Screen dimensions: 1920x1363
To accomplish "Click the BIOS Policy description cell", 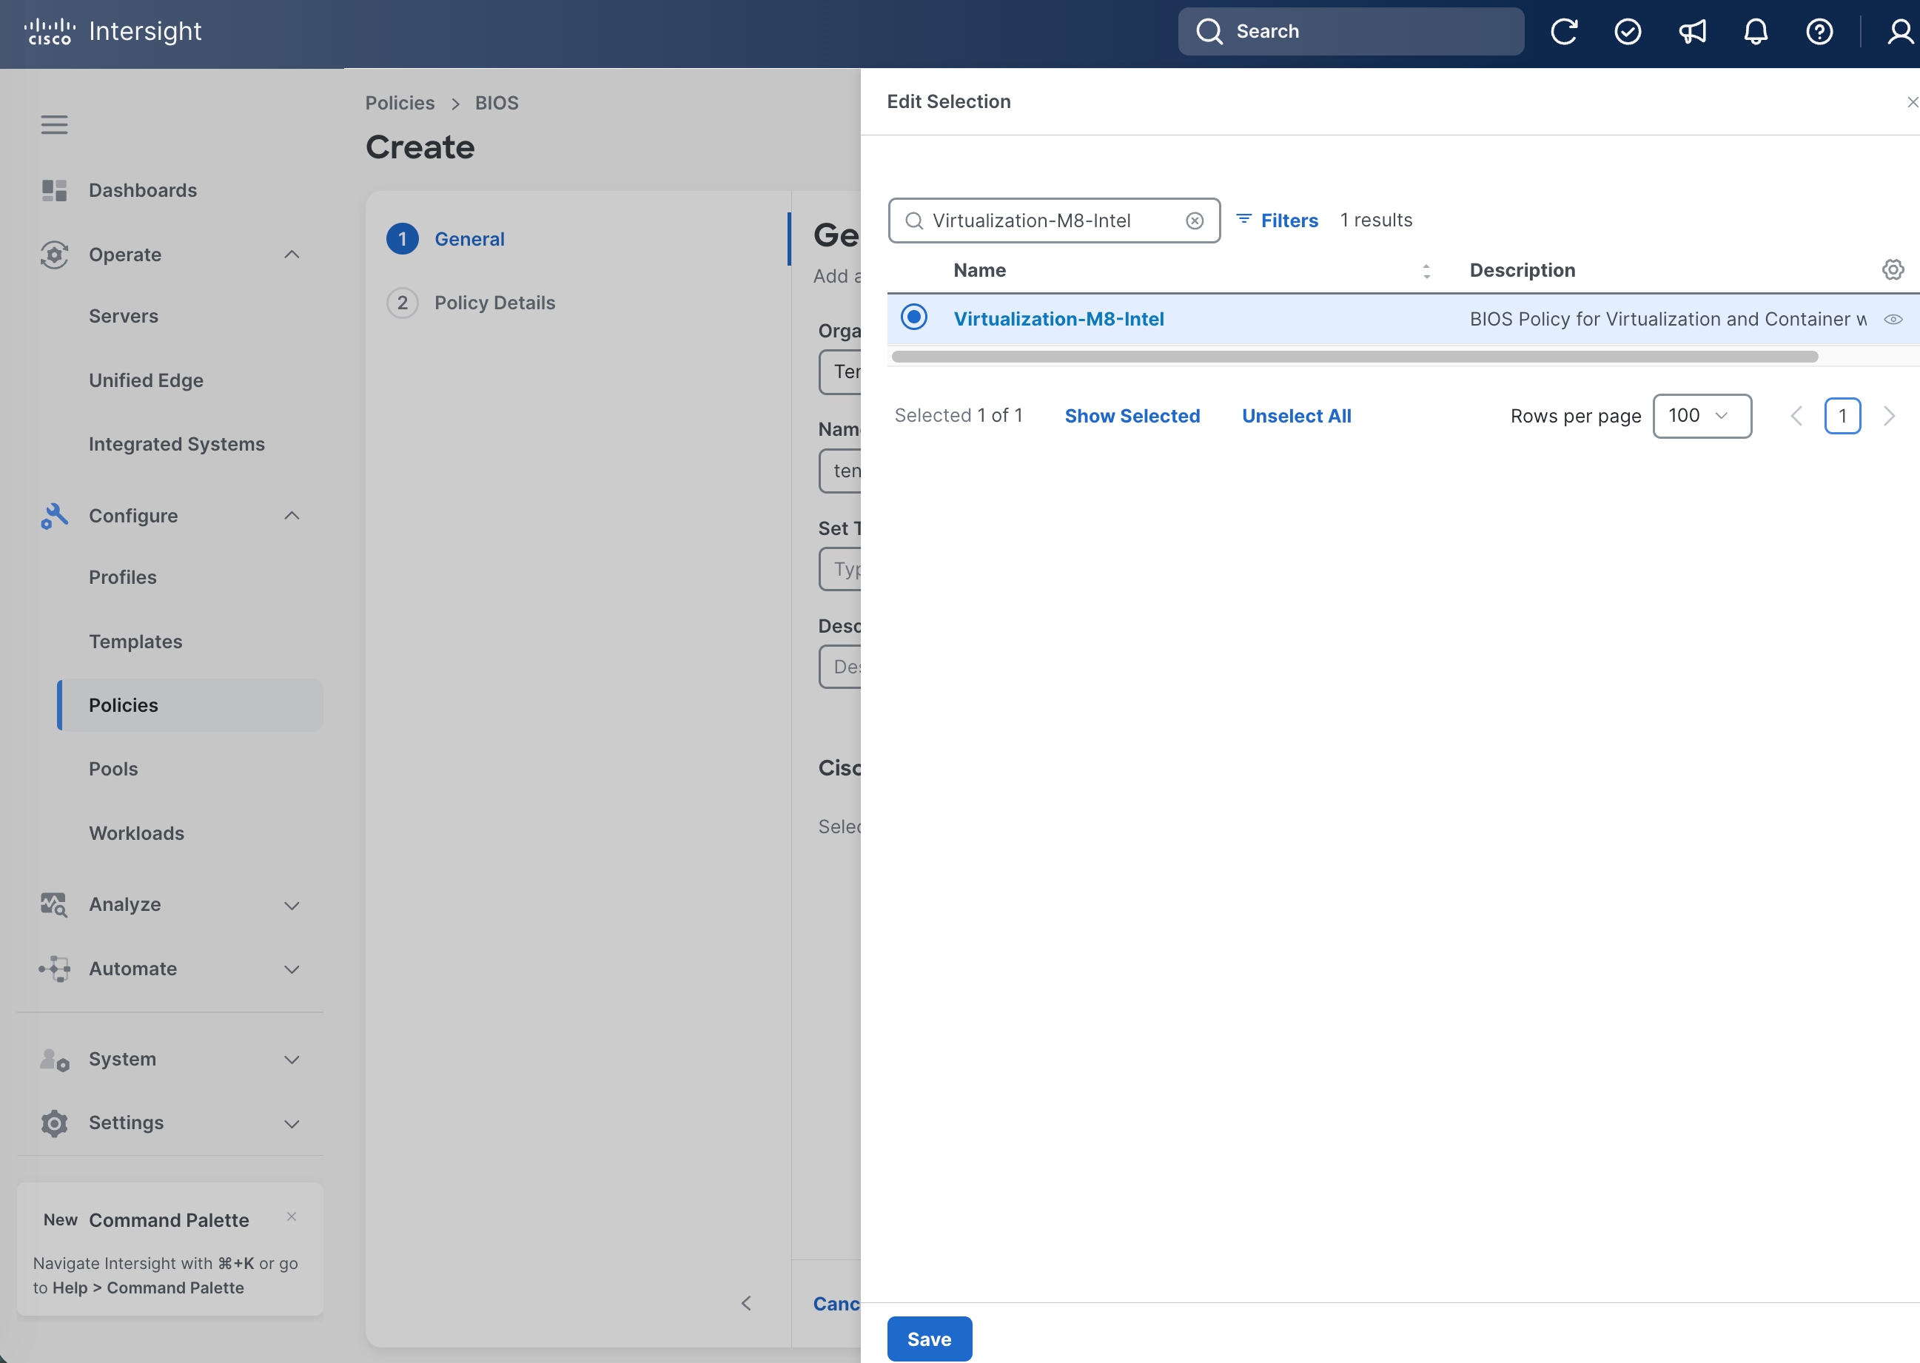I will coord(1668,319).
